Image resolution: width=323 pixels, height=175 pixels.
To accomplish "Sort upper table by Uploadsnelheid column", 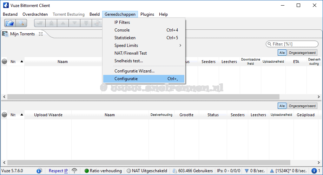I will pyautogui.click(x=273, y=62).
